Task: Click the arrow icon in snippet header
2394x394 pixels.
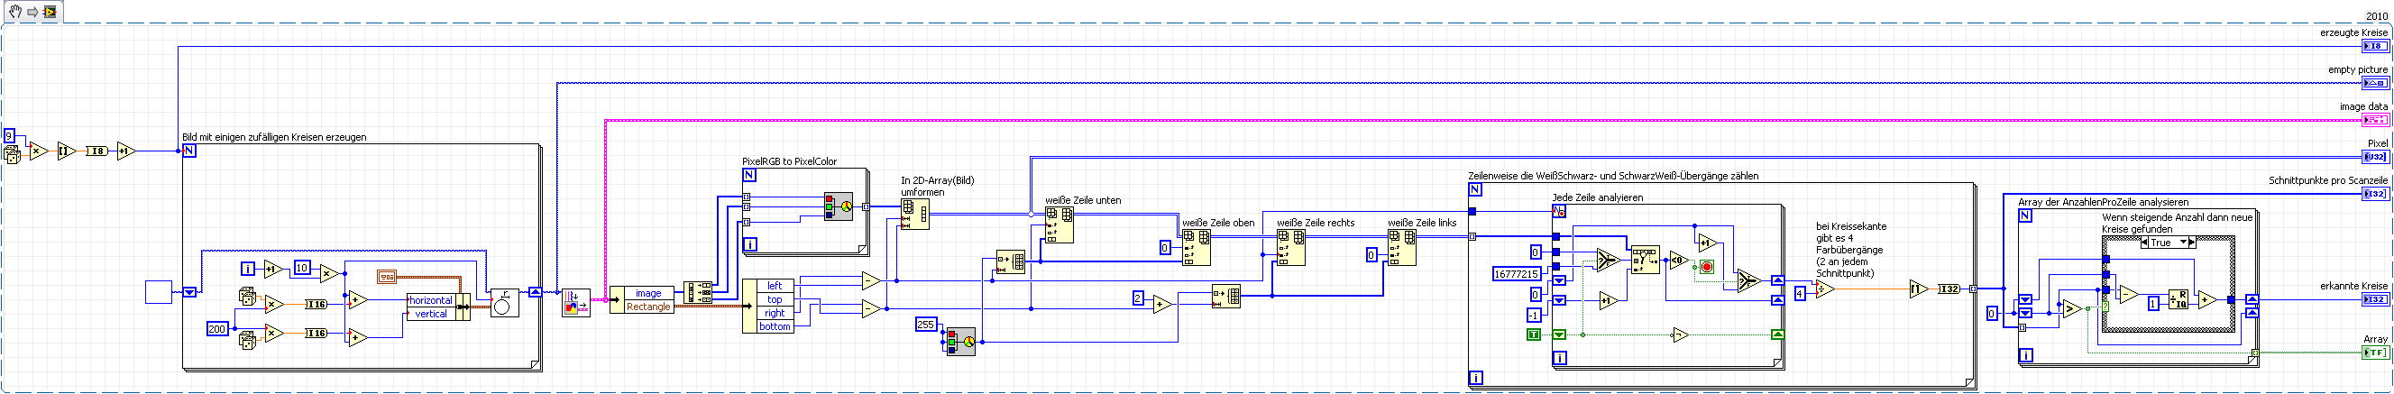Action: 32,12
